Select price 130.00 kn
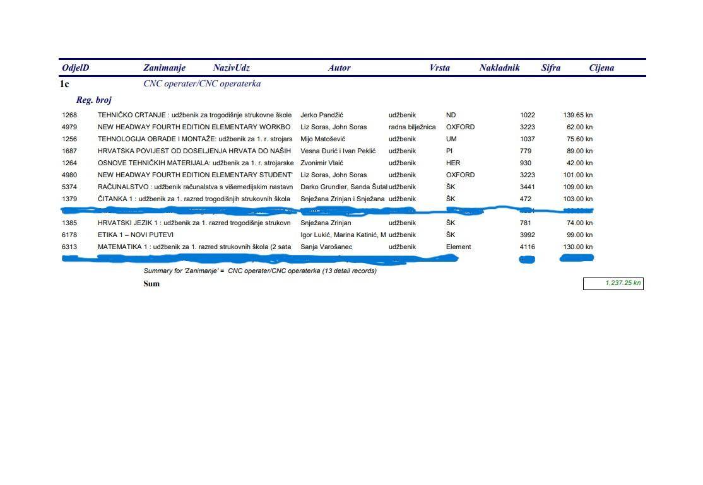The height and width of the screenshot is (485, 703). [x=578, y=247]
